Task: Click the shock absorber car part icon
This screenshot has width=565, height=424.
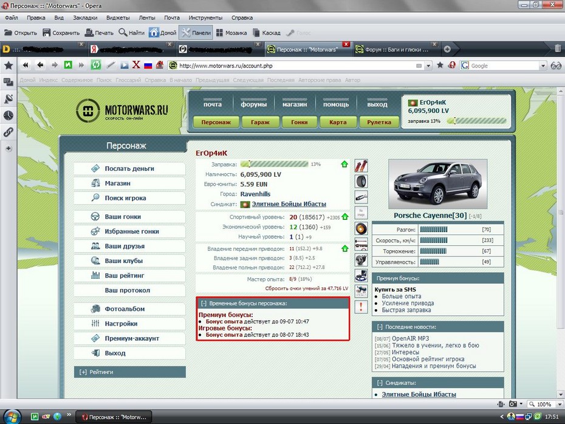Action: (361, 166)
